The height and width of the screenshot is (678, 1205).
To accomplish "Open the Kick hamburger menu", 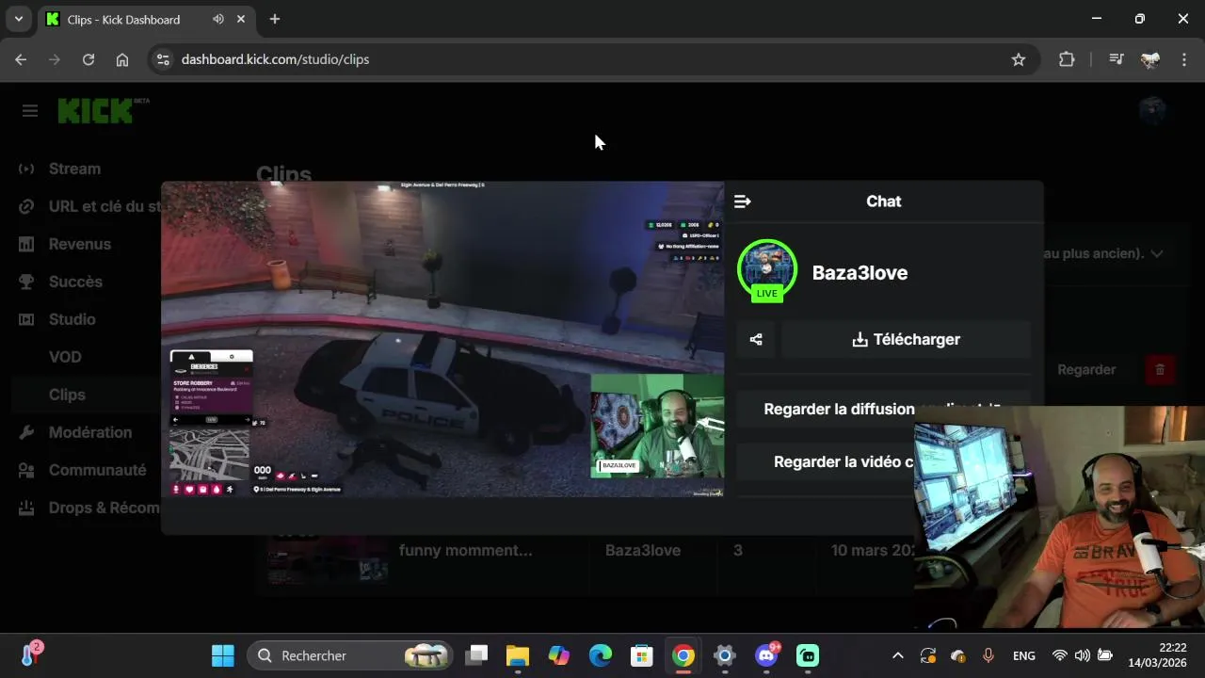I will point(30,111).
